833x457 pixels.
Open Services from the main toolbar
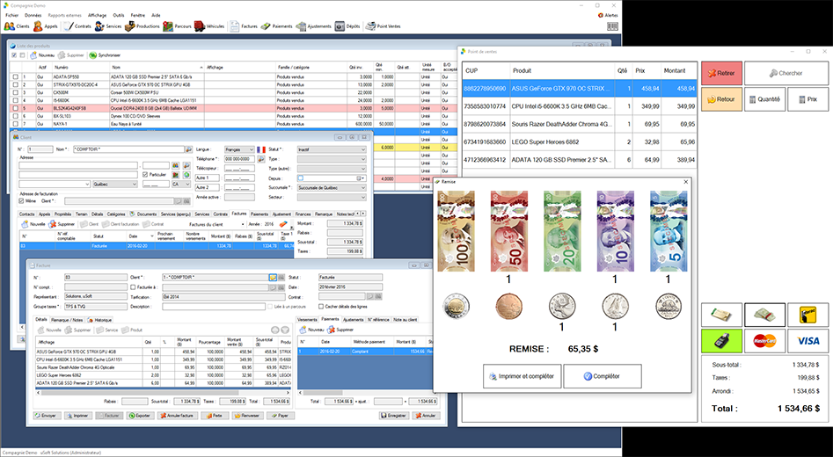108,26
